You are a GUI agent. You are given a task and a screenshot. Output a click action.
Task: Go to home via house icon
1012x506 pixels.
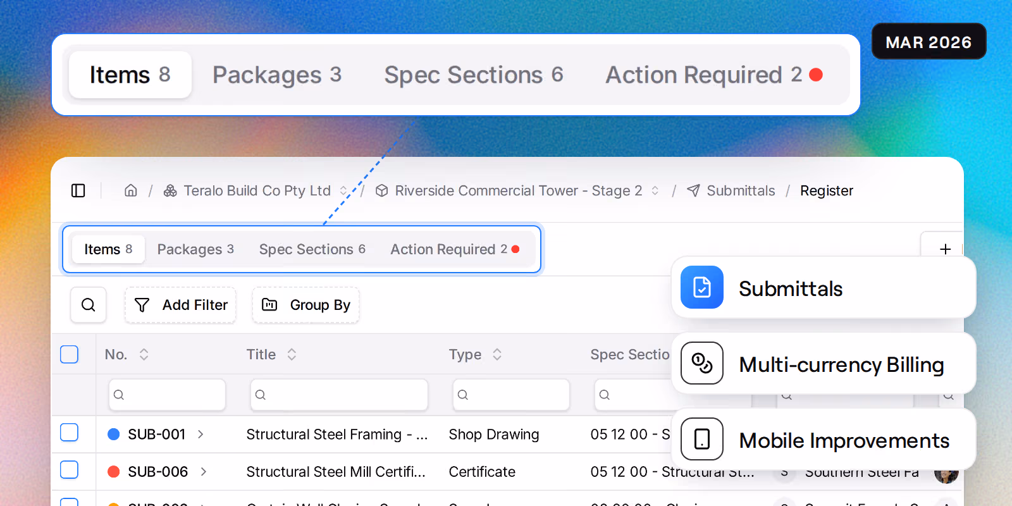131,190
